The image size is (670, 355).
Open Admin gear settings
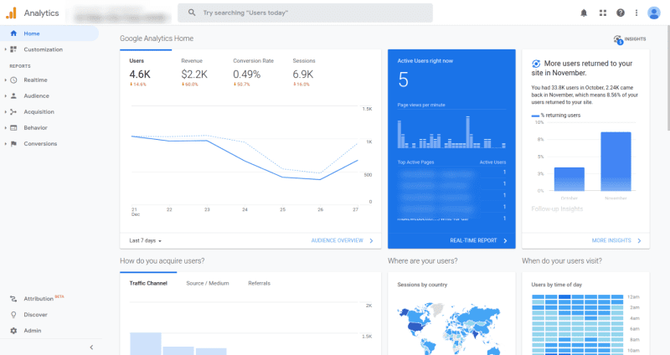tap(32, 331)
